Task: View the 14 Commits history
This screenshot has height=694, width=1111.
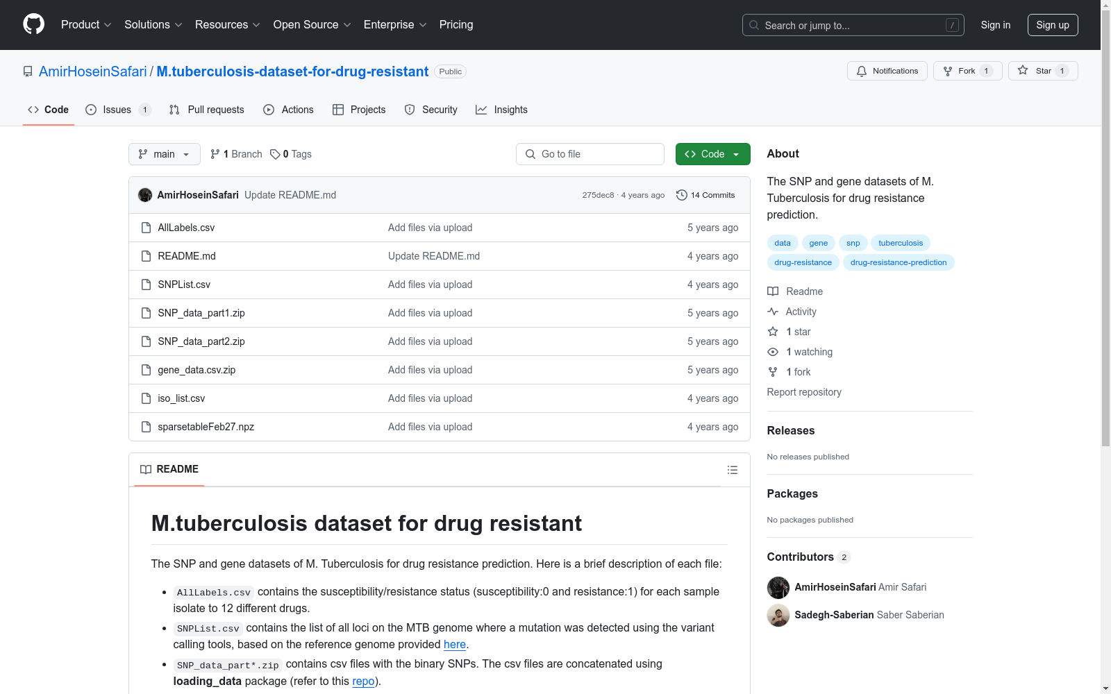Action: pos(705,195)
